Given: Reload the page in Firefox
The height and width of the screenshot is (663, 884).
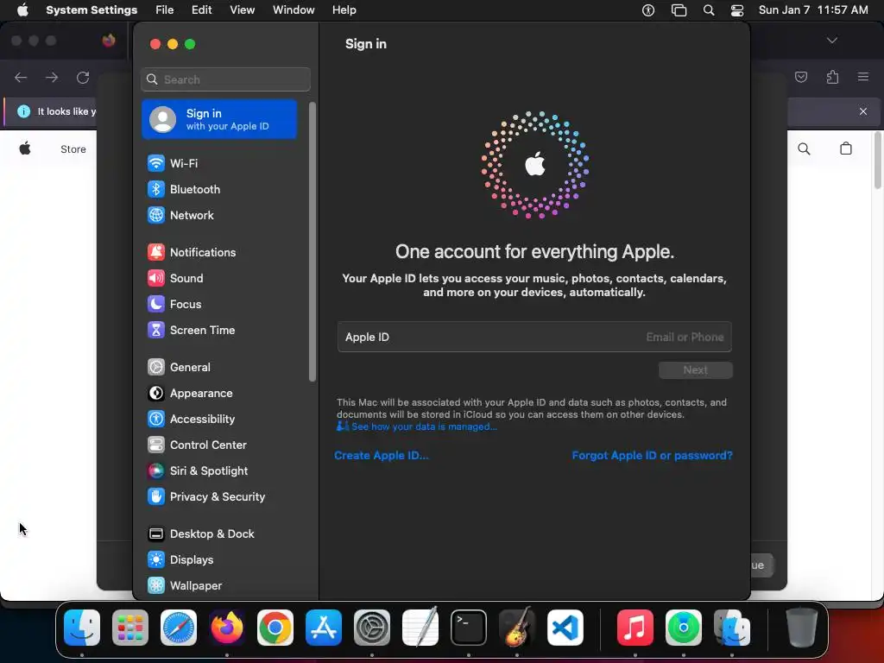Looking at the screenshot, I should point(83,77).
